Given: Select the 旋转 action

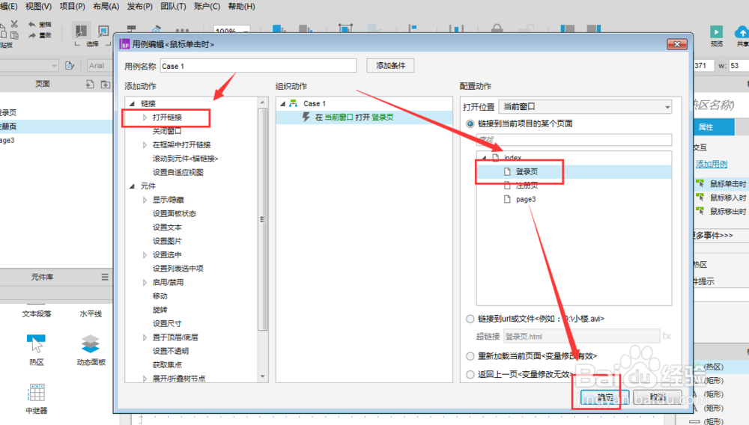Looking at the screenshot, I should pos(160,310).
